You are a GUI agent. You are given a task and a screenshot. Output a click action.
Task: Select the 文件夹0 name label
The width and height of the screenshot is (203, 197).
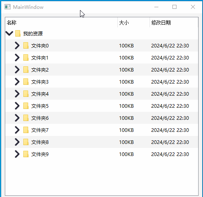coord(40,46)
